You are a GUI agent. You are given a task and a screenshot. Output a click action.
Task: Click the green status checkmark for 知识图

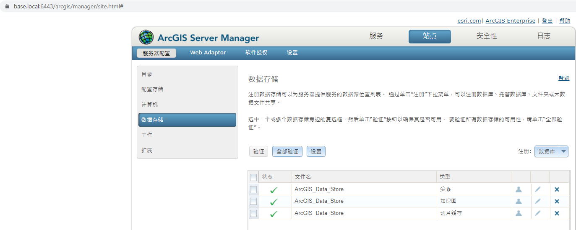point(274,202)
